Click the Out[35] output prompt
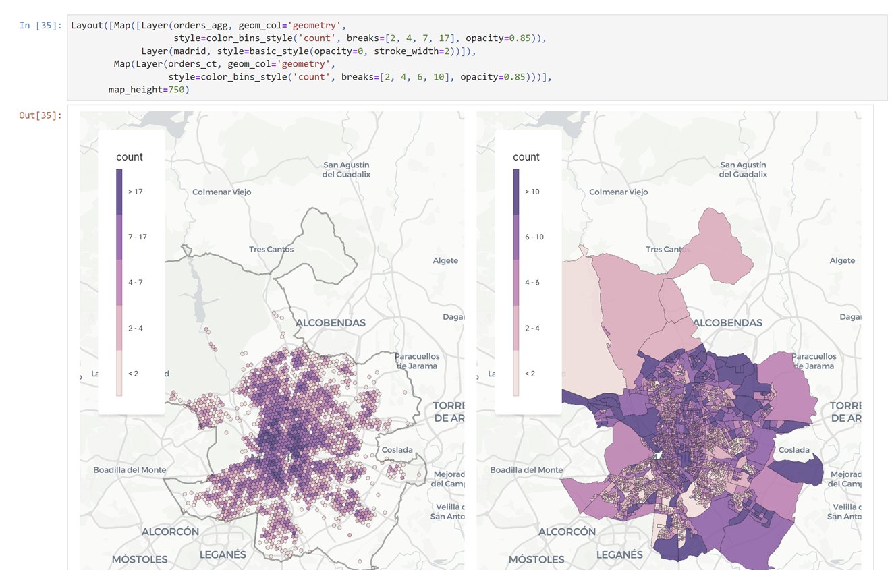 coord(40,115)
